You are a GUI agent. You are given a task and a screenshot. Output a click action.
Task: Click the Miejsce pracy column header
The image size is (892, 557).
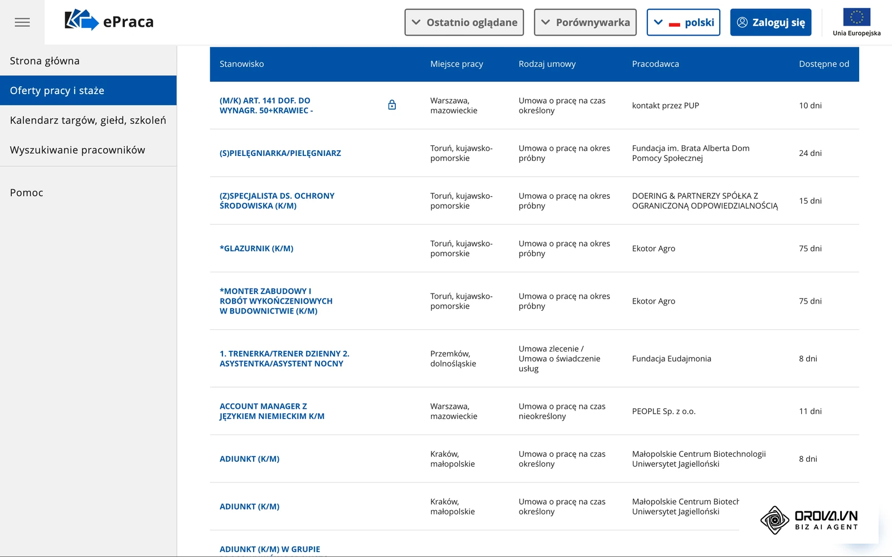click(x=457, y=64)
